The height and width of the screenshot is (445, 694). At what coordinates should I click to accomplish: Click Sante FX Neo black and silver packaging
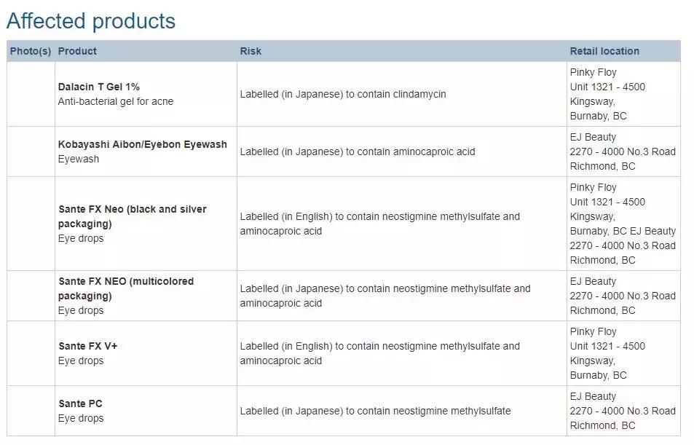(133, 216)
